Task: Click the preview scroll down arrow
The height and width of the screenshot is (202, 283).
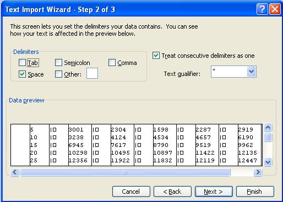Action: [268, 162]
